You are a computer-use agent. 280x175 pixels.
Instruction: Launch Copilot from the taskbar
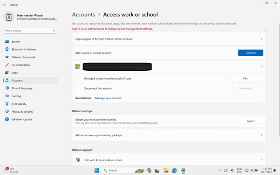tap(149, 170)
